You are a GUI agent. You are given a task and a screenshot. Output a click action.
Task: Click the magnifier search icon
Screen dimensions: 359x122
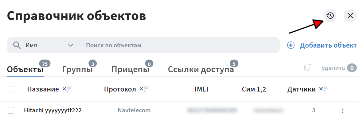point(17,45)
